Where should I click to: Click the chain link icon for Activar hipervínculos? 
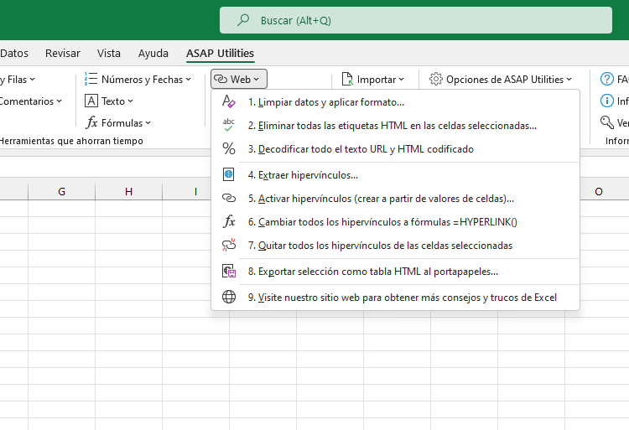(x=229, y=199)
